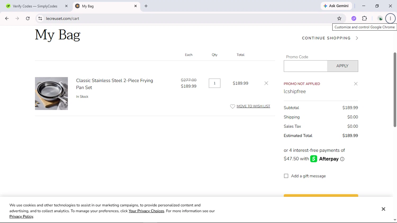Screen dimensions: 397x223
Task: Select the My Bag tab
Action: pos(106,6)
